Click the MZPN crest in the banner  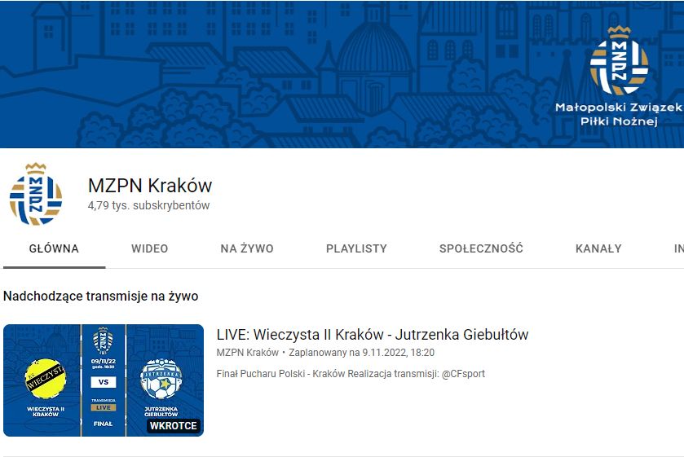[x=620, y=61]
